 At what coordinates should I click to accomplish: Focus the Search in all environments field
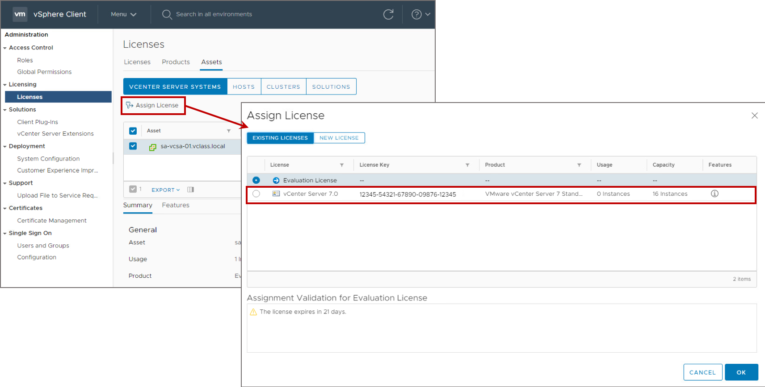[x=214, y=14]
